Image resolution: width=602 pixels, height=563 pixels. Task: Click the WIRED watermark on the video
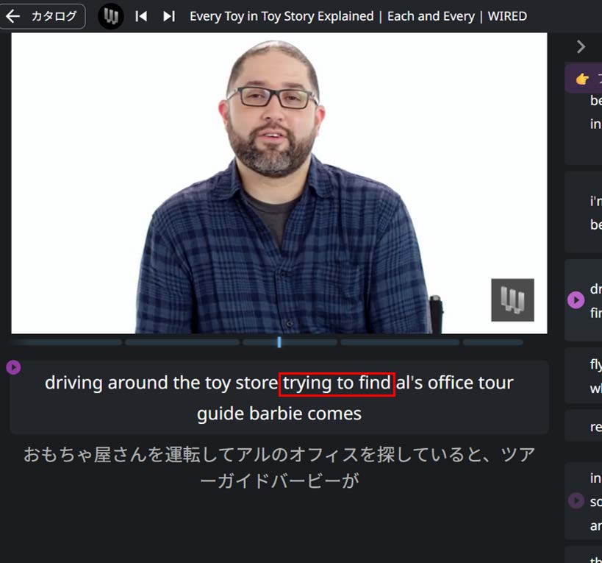click(512, 300)
